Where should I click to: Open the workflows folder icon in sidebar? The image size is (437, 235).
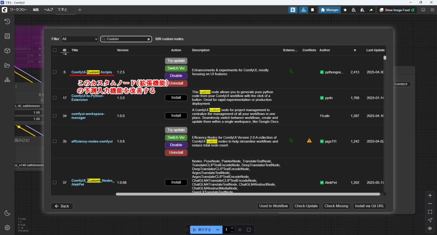point(7,65)
